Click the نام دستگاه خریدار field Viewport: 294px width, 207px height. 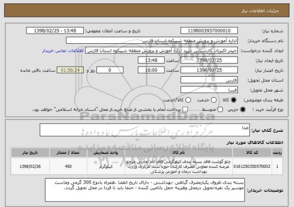(152, 41)
